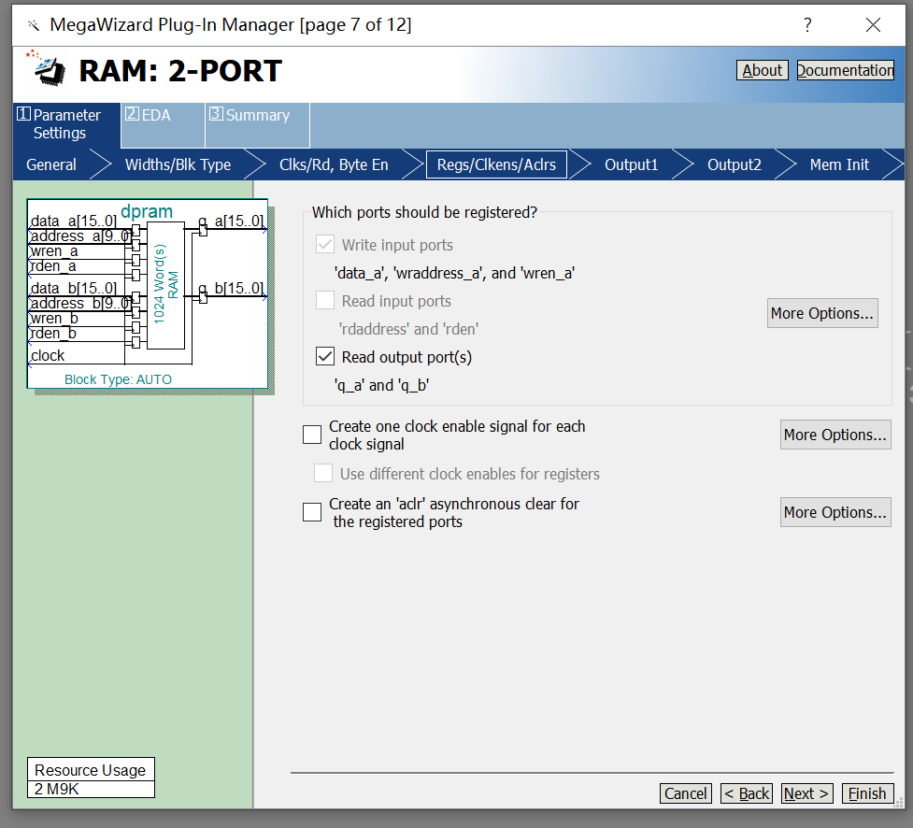Enable 'aclr' asynchronous clear checkbox

[x=312, y=512]
